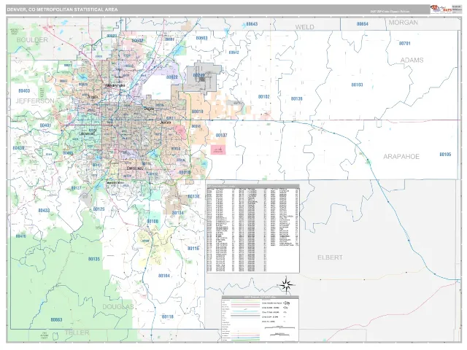
Task: Select the DOUGLAS county label
Action: [x=118, y=306]
